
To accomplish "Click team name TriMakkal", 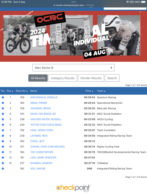I will point(103,163).
